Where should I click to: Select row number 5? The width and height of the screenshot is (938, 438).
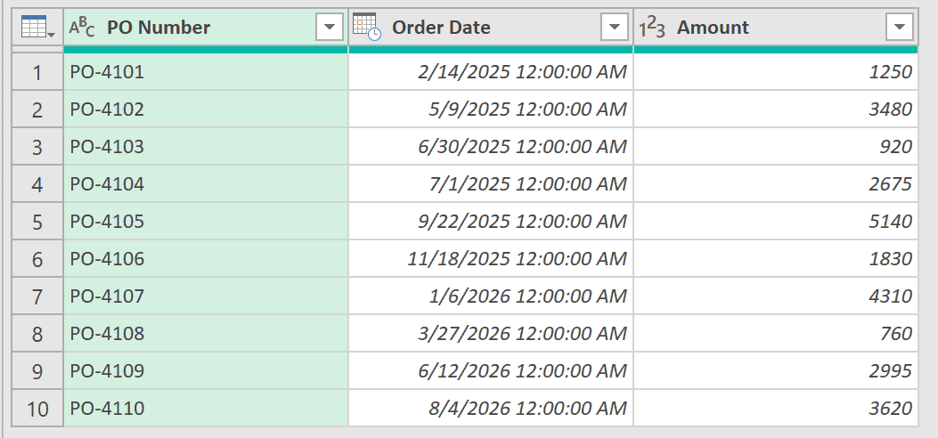point(37,221)
